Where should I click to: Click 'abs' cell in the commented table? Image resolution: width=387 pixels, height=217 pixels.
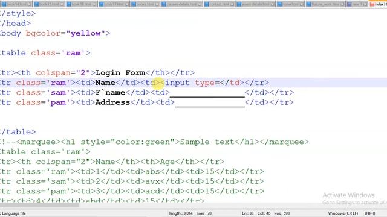click(x=152, y=171)
